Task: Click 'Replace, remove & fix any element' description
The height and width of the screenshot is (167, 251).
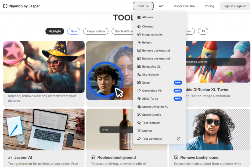Action: click(42, 98)
